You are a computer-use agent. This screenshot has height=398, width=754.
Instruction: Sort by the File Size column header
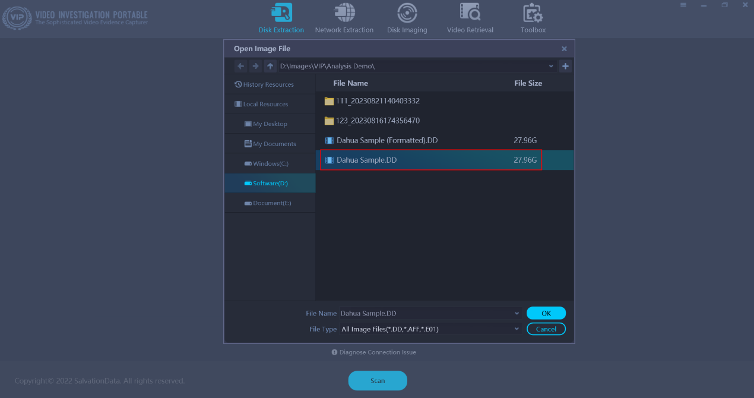point(528,83)
